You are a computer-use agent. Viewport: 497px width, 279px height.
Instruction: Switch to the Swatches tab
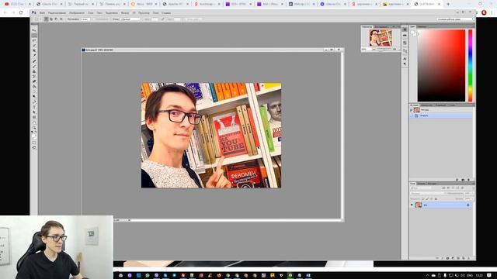coord(422,26)
